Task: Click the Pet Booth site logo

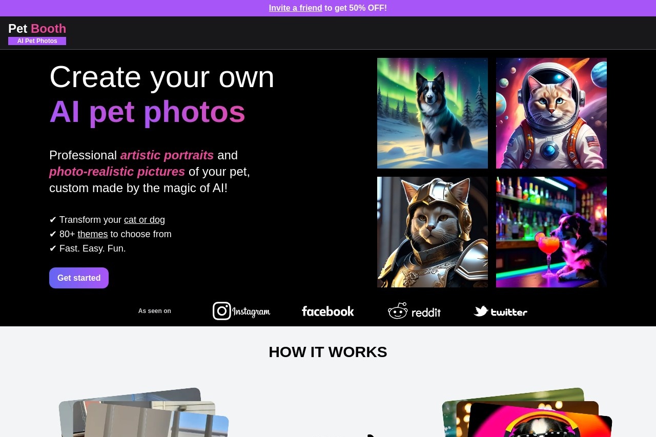Action: tap(37, 29)
